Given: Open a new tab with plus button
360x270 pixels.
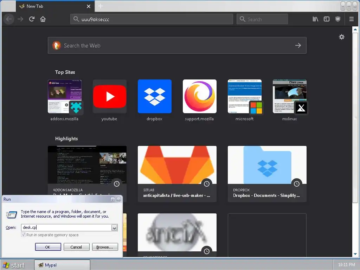Looking at the screenshot, I should pos(101,6).
